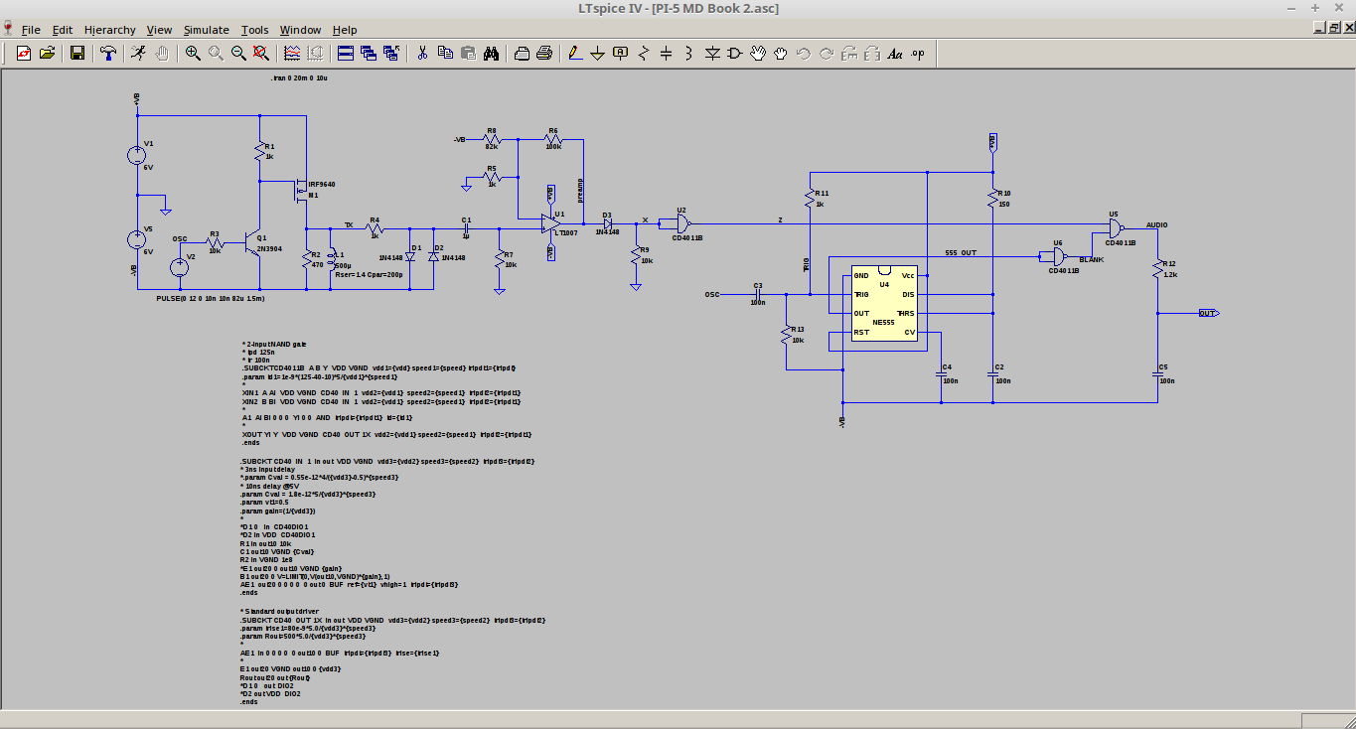1356x729 pixels.
Task: Select the Capacitor tool in the toolbar
Action: tap(666, 54)
